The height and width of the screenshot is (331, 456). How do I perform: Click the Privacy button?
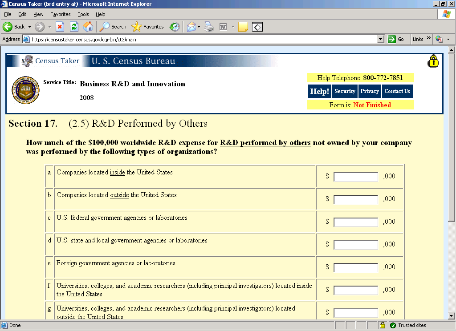click(370, 91)
